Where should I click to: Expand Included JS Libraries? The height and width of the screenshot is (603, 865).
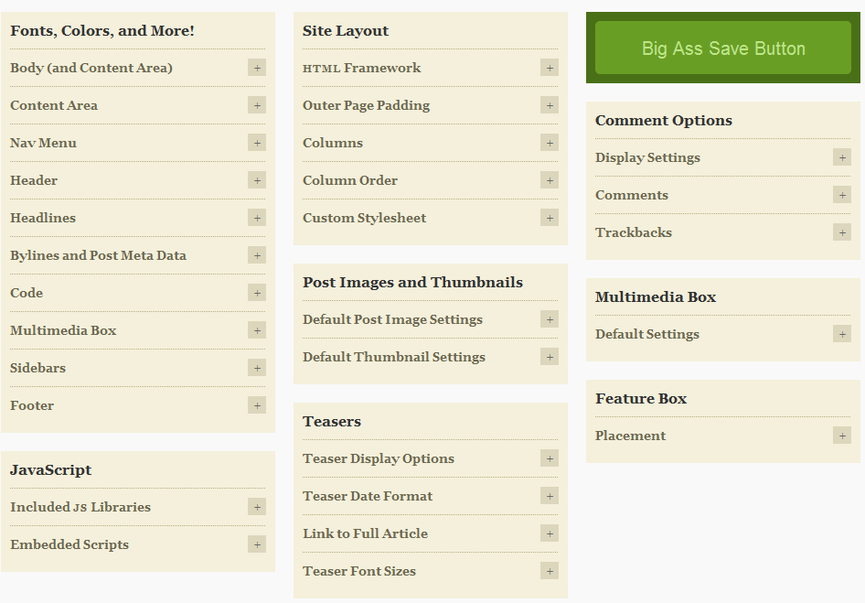click(138, 508)
